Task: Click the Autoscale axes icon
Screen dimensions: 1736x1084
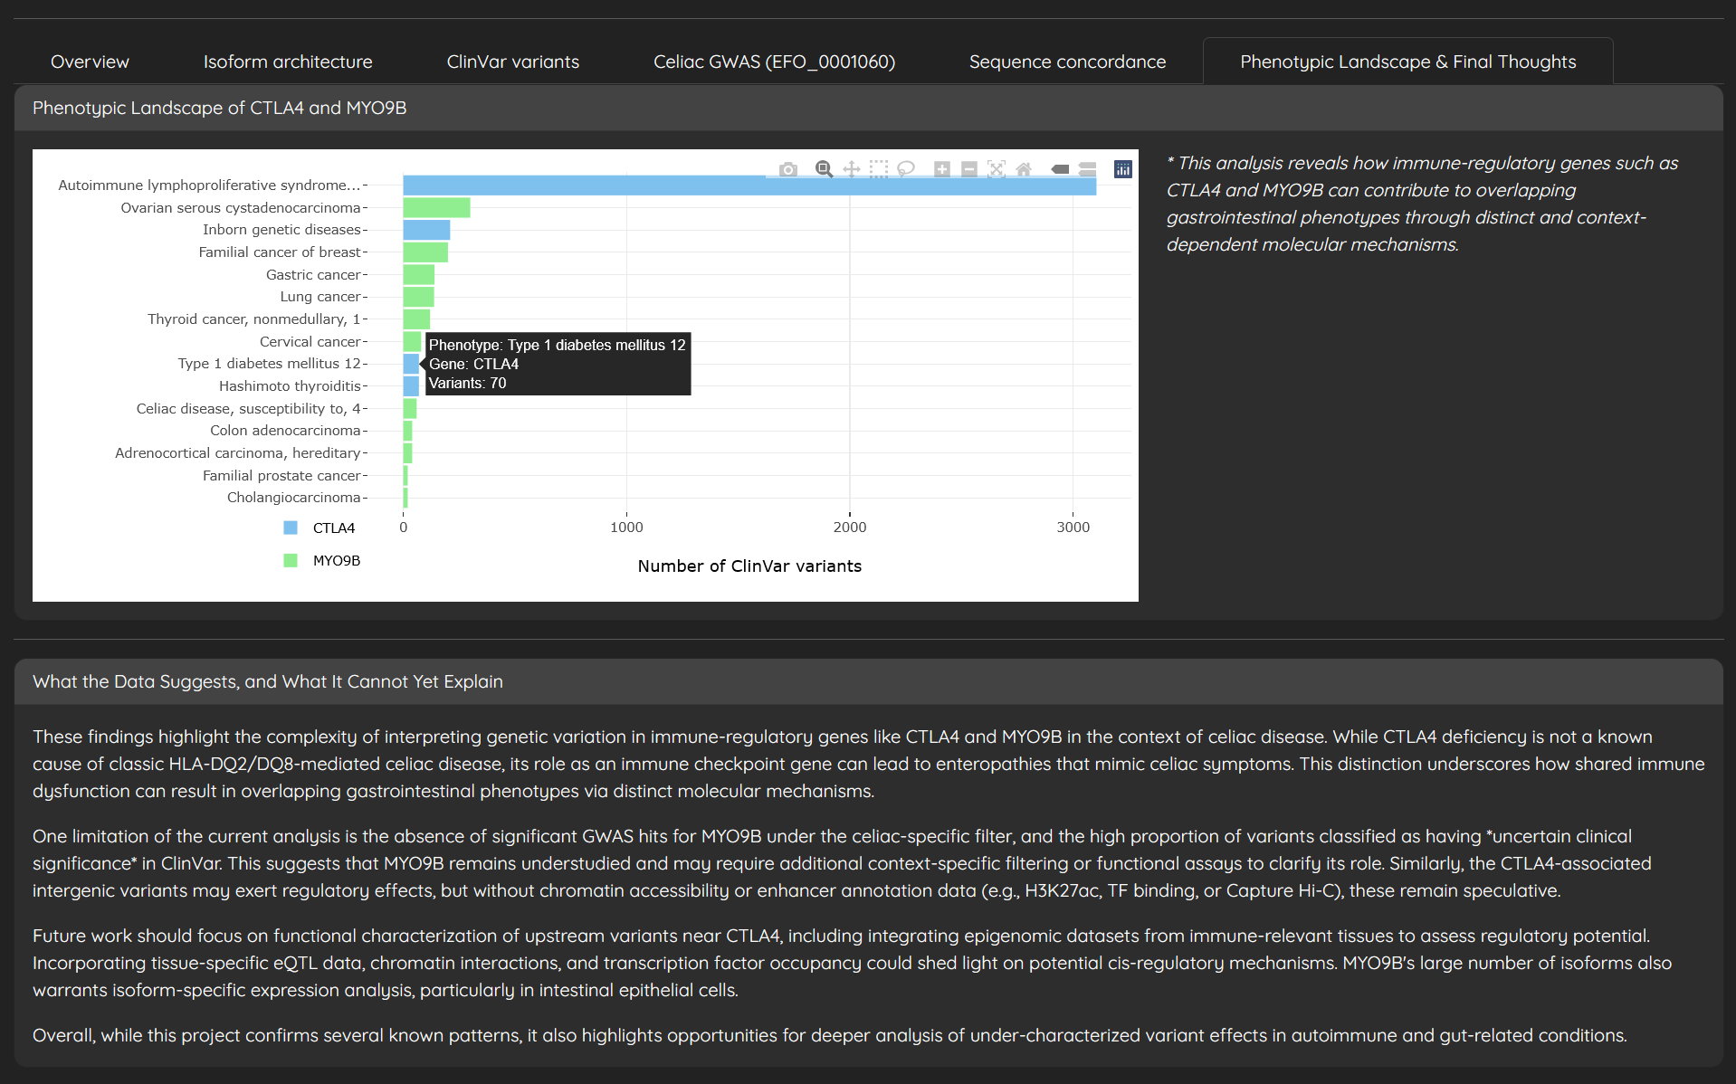Action: [x=997, y=169]
